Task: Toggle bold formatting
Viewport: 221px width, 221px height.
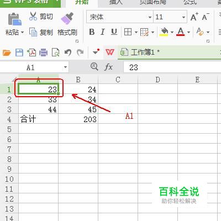Action: point(92,32)
